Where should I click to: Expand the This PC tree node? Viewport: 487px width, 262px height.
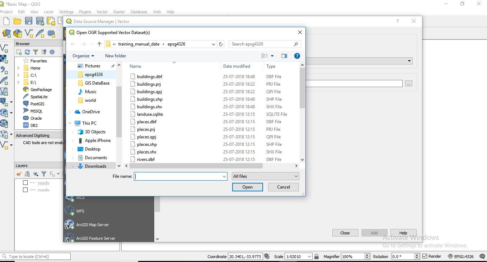[70, 123]
